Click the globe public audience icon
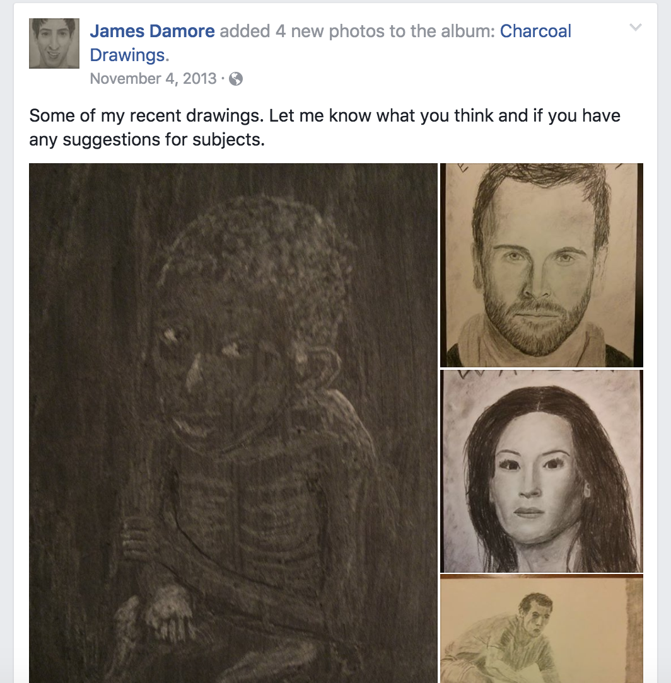This screenshot has width=671, height=683. coord(236,79)
